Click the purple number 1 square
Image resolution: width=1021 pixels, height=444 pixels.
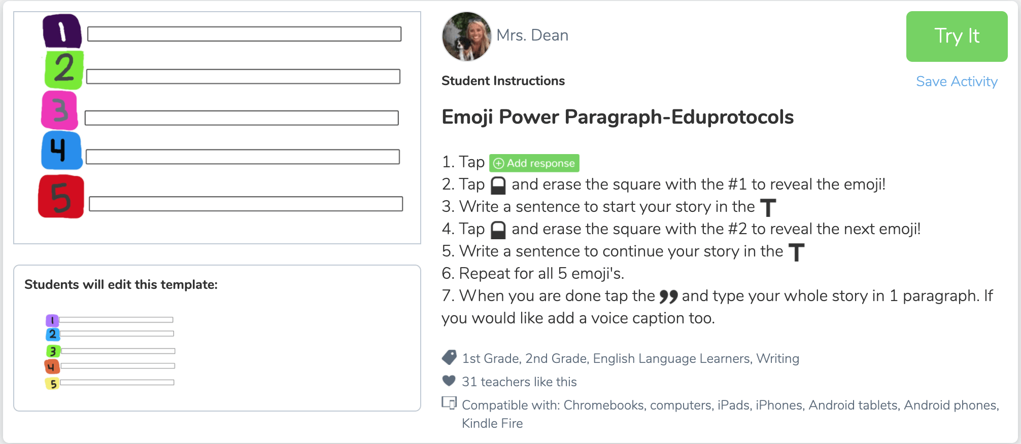pyautogui.click(x=62, y=31)
